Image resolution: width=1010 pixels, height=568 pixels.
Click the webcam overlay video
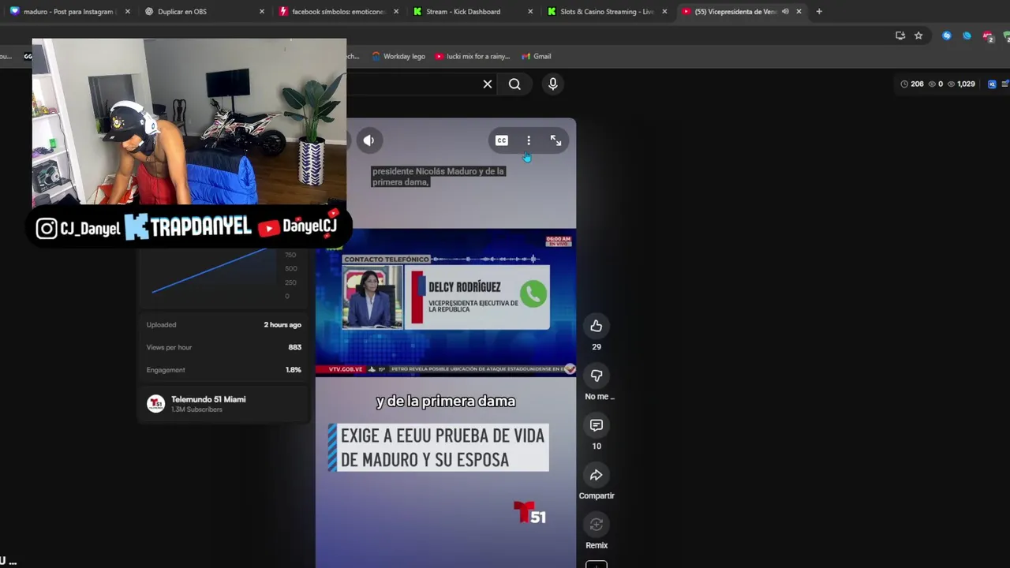(189, 122)
